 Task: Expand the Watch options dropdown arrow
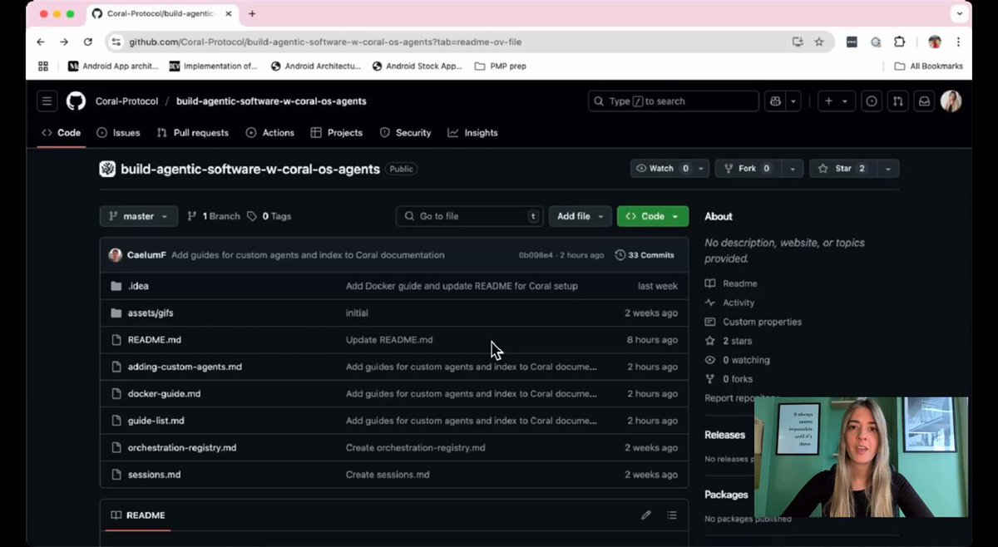pos(701,169)
